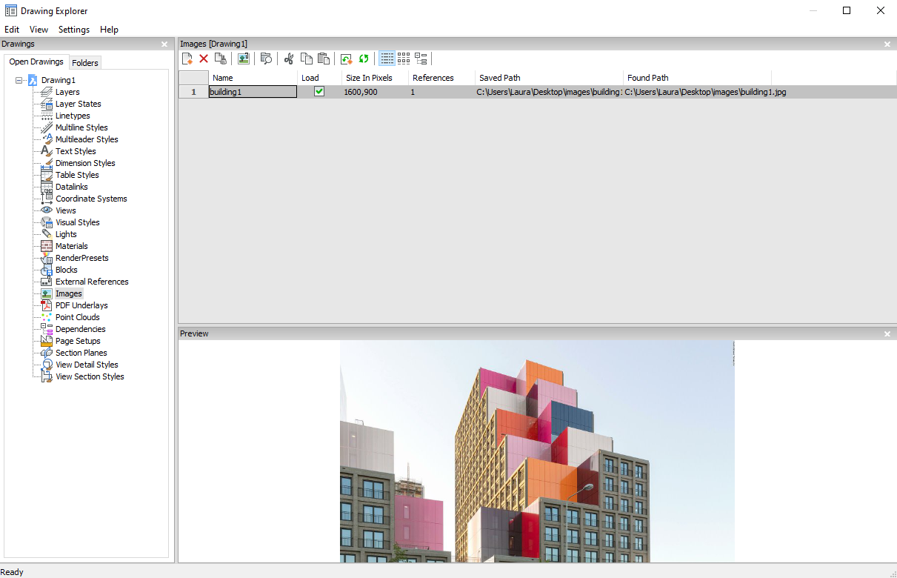Collapse the Drawing1 tree node
897x578 pixels.
click(19, 80)
